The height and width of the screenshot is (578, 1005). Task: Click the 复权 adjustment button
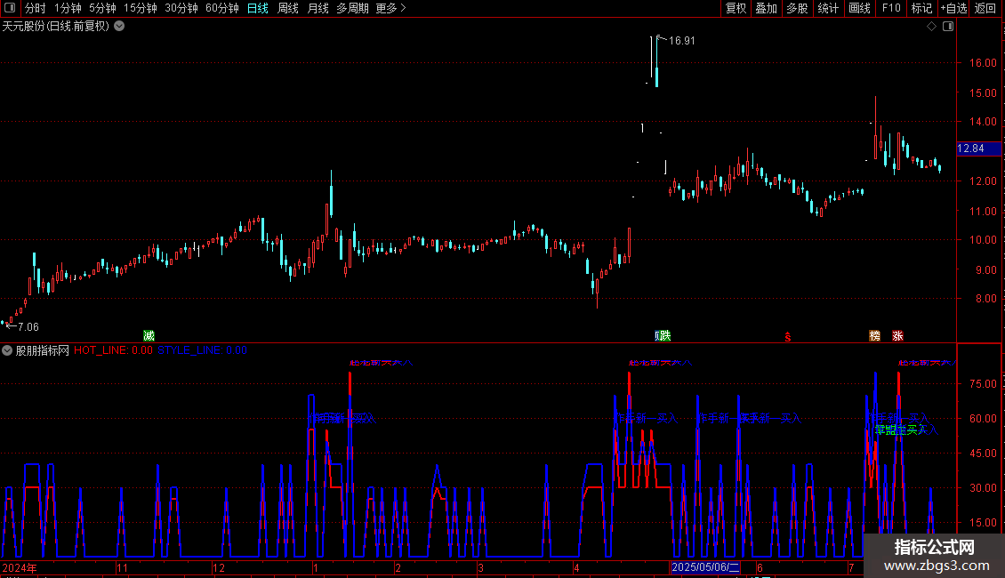coord(736,8)
